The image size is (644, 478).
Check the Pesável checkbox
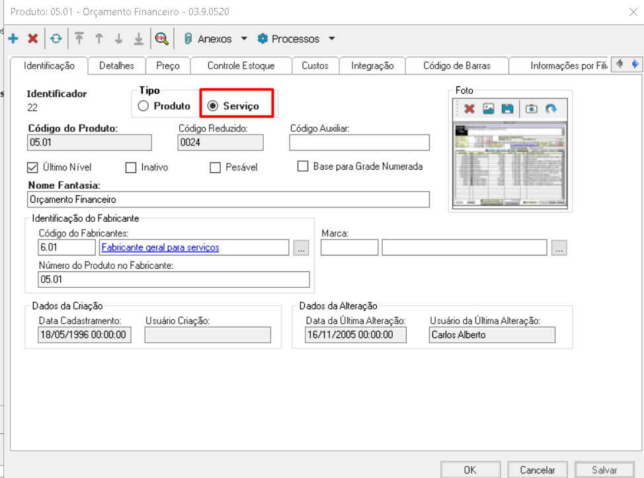[215, 167]
